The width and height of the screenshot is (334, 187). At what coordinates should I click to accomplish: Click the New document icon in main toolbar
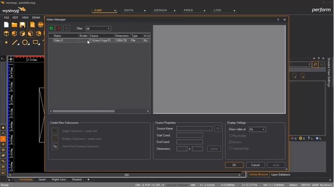click(x=6, y=25)
